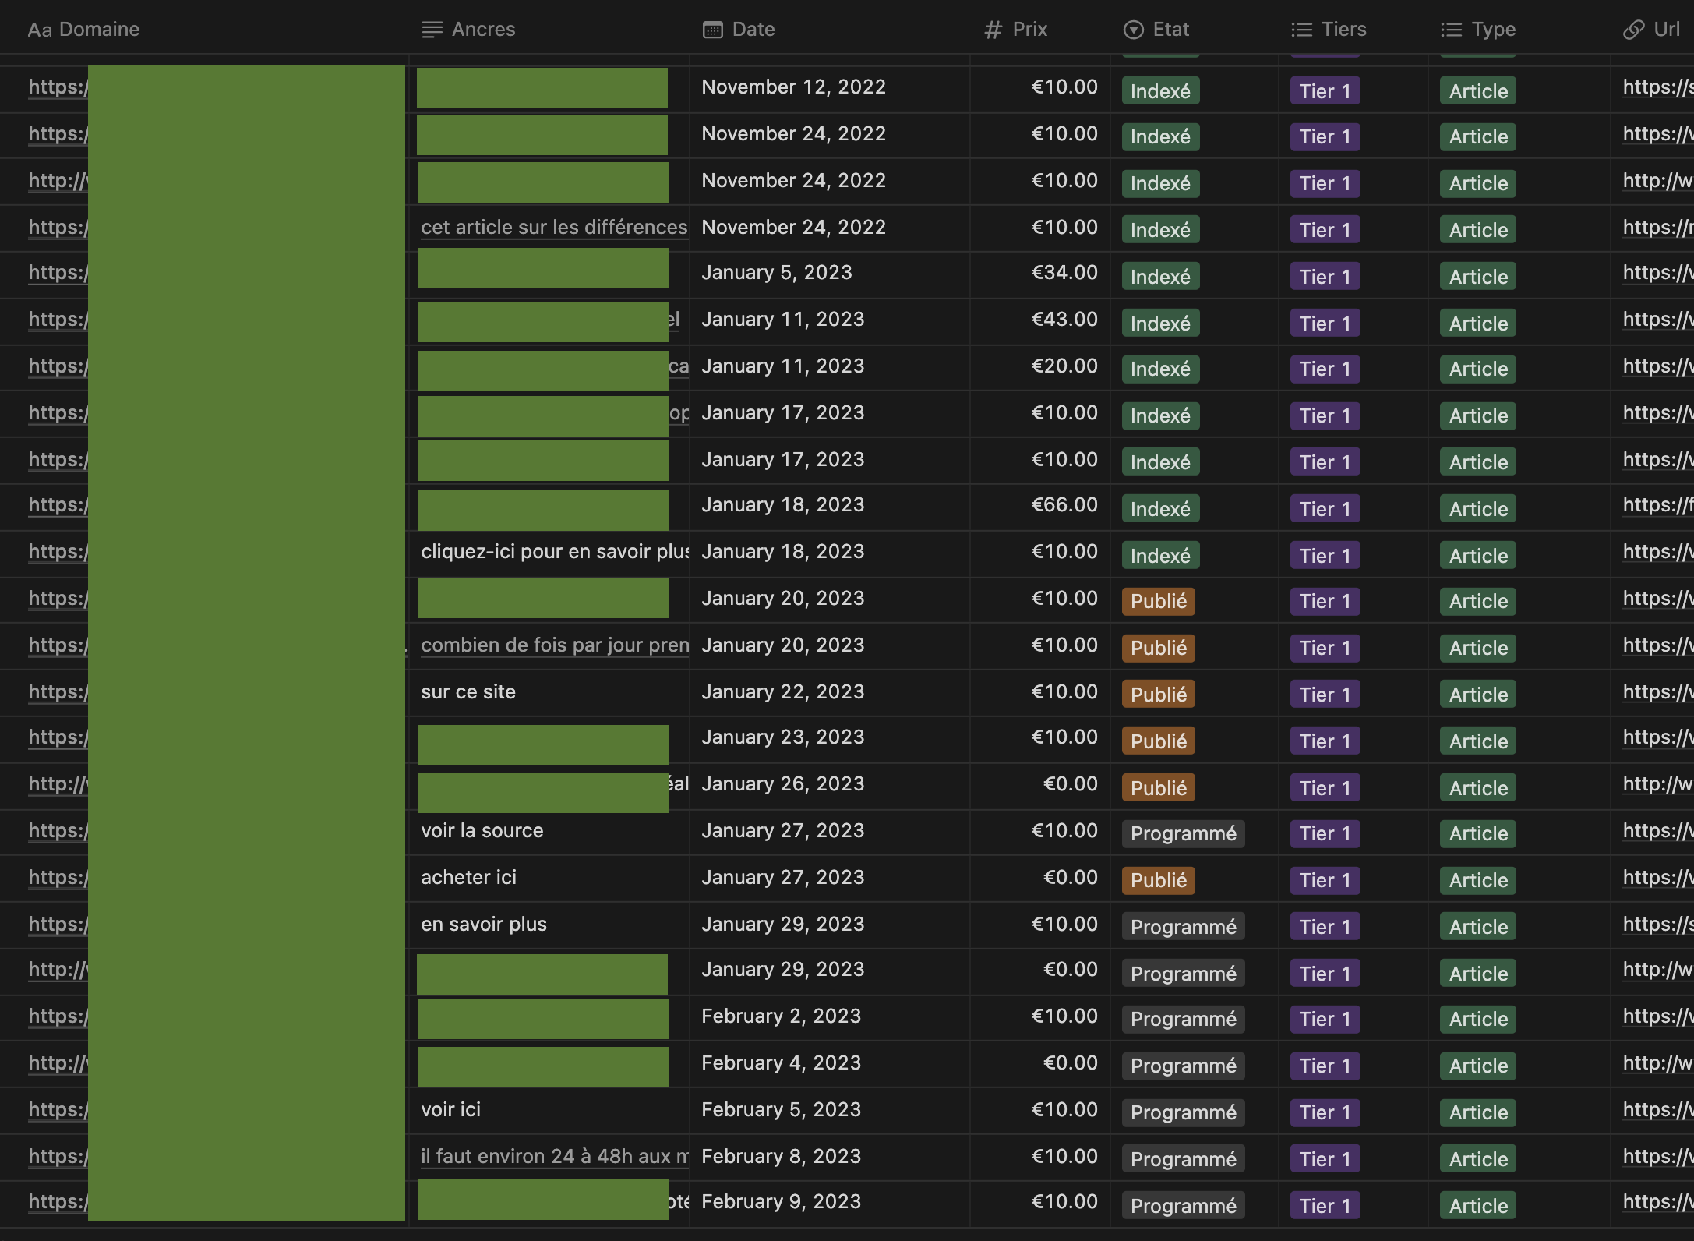Open the Url link in the January 18 €66.00 row
This screenshot has width=1694, height=1241.
[x=1657, y=505]
